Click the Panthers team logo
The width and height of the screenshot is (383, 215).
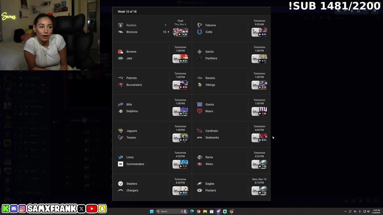pos(200,58)
